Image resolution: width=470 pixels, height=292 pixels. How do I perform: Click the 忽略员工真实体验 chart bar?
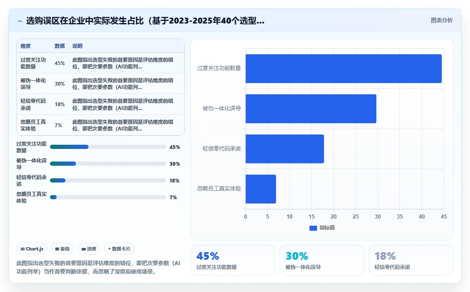pyautogui.click(x=261, y=189)
